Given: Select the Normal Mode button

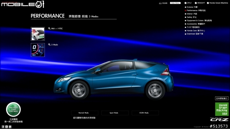Looking at the screenshot, I should [85, 113].
